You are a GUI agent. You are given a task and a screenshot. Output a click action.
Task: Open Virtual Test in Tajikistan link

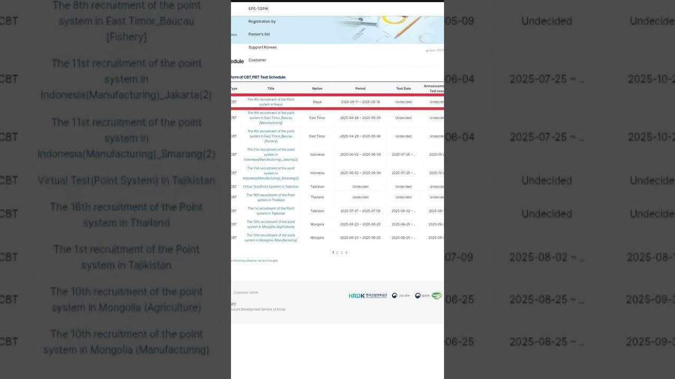coord(271,187)
